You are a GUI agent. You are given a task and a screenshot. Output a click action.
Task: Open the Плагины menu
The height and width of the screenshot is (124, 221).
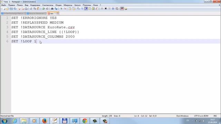[x=87, y=5]
